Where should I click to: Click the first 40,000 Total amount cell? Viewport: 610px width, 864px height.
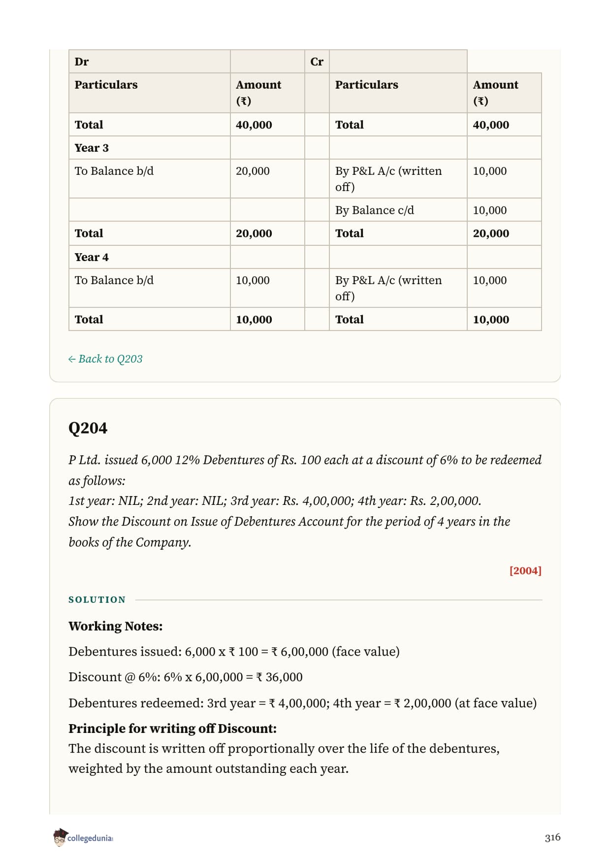click(254, 125)
